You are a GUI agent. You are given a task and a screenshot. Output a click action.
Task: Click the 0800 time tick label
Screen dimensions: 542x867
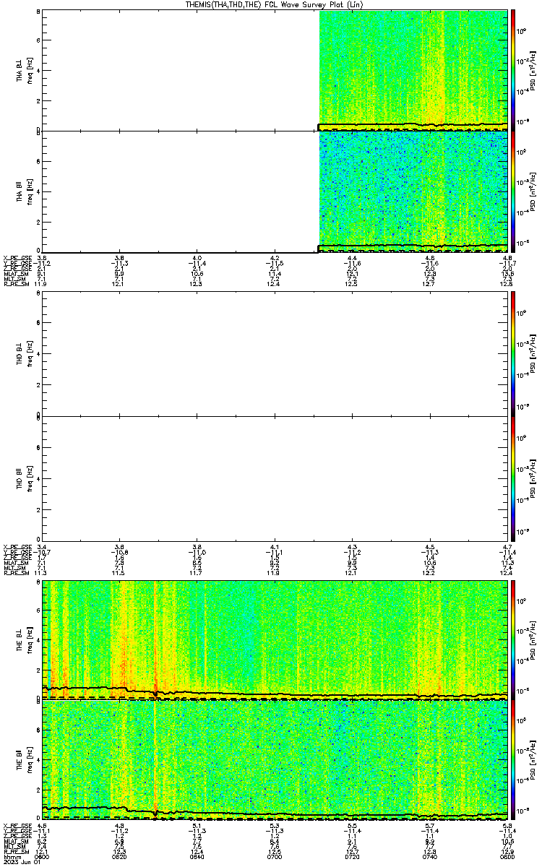coord(507,857)
